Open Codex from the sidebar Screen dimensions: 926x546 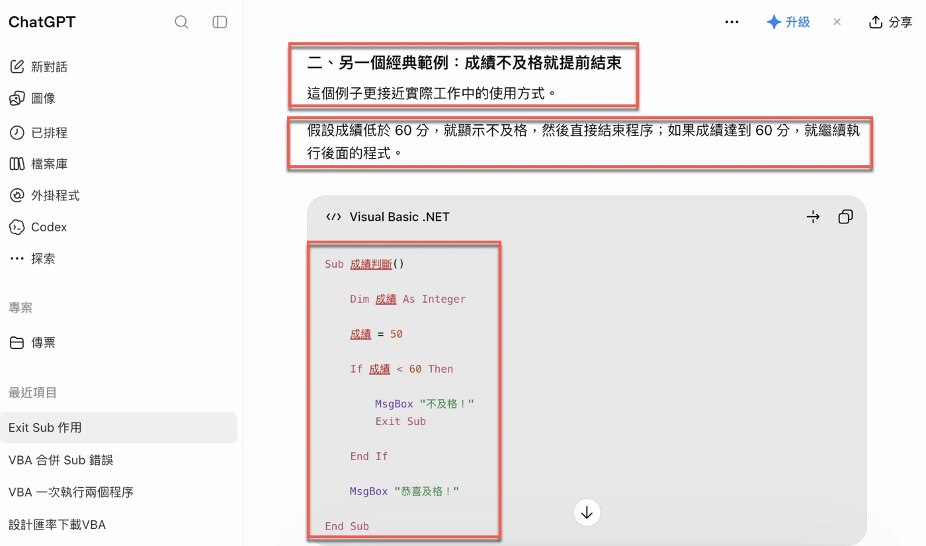pyautogui.click(x=38, y=227)
